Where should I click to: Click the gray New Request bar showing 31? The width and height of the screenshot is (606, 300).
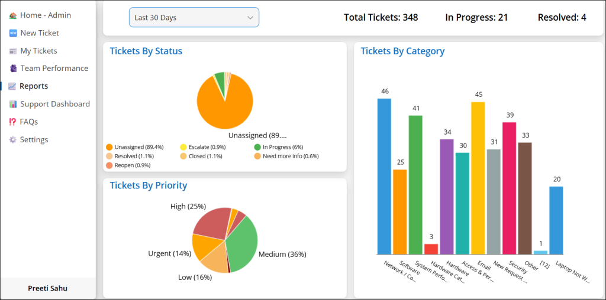click(494, 202)
